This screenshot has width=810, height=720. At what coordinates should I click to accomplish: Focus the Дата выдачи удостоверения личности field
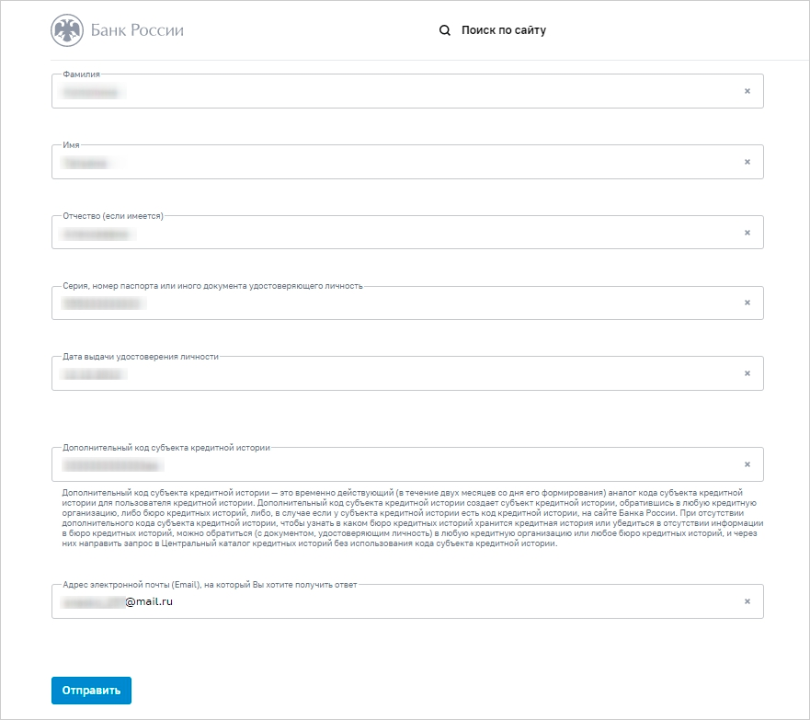click(407, 373)
